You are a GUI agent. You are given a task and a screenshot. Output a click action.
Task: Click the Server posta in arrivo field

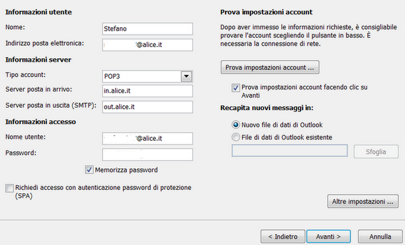coord(147,91)
